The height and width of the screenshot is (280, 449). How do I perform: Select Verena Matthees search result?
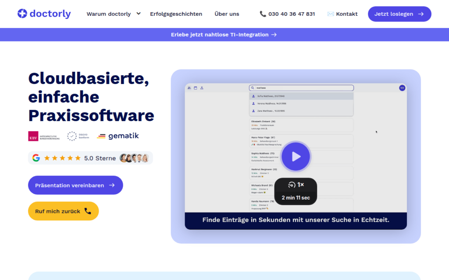point(301,103)
